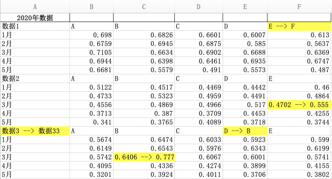Screen dimensions: 332x179
Task: Pick the cell containing 0.6902
Action: pyautogui.click(x=199, y=52)
